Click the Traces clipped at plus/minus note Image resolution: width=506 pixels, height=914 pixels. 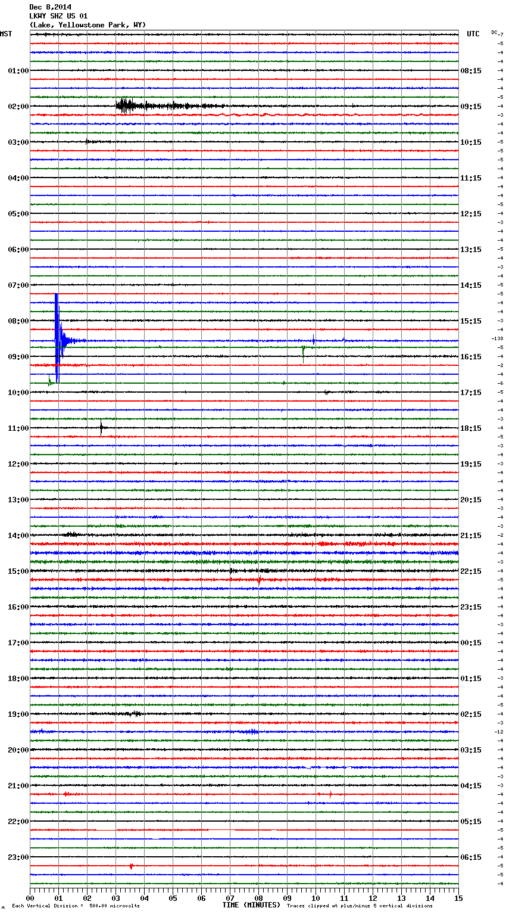click(360, 906)
